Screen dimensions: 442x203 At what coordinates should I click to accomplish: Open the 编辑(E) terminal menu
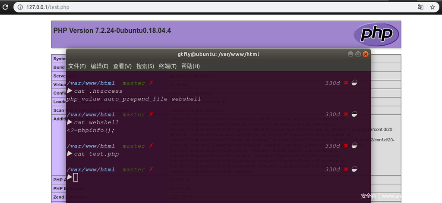tap(100, 66)
